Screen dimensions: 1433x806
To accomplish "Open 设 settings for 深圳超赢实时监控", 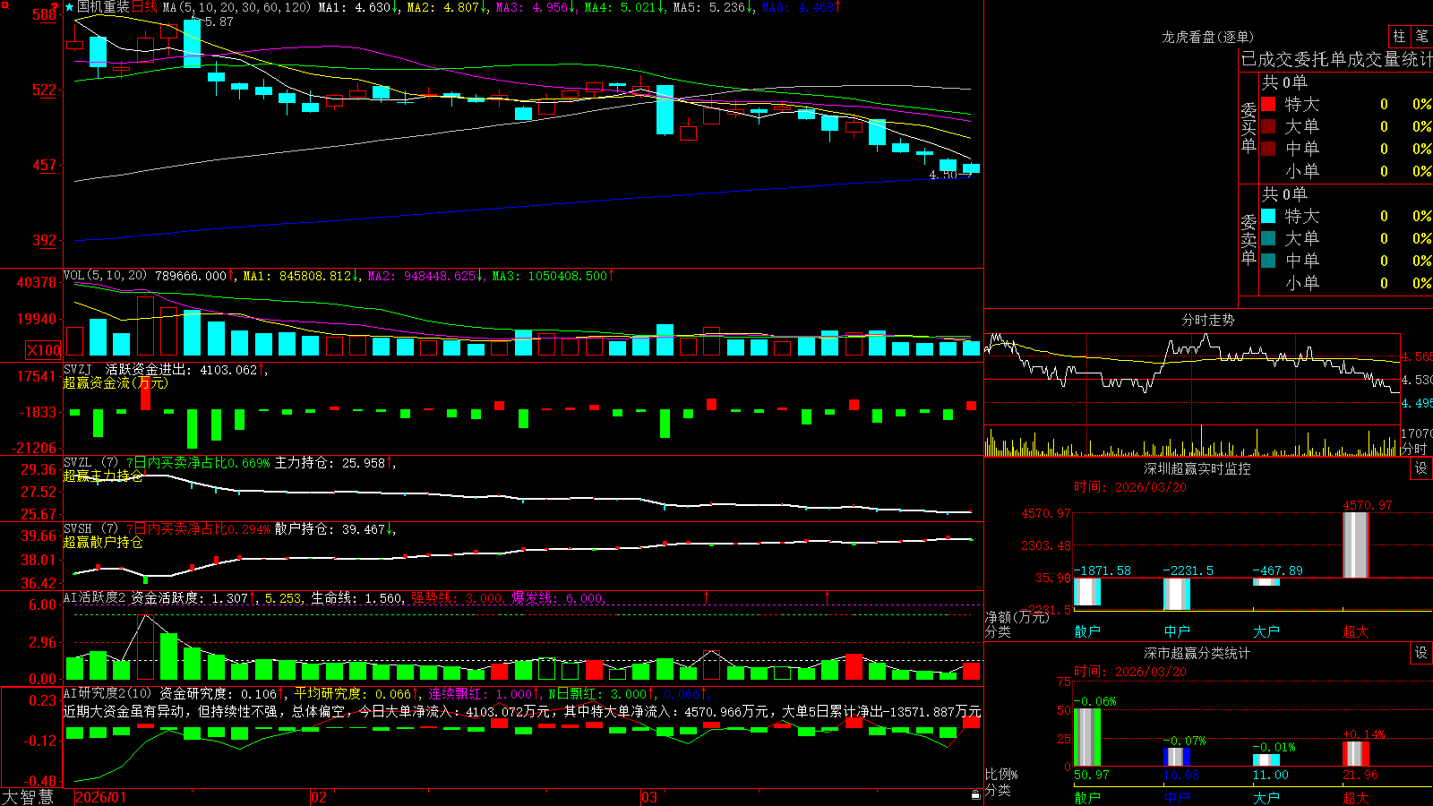I will click(x=1421, y=468).
